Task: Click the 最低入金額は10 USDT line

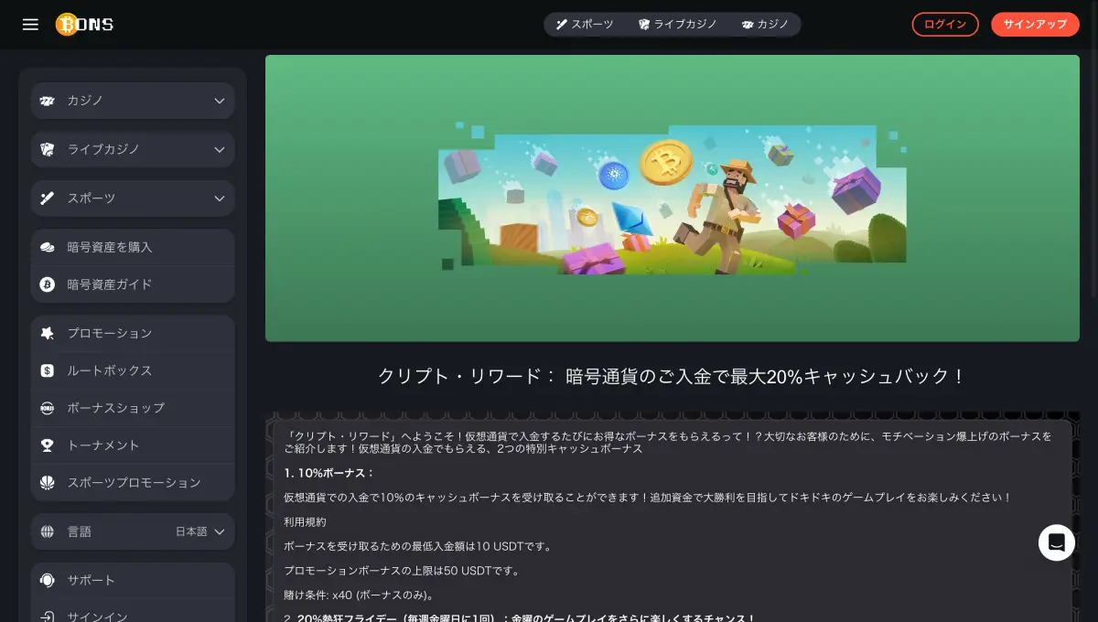Action: (418, 546)
